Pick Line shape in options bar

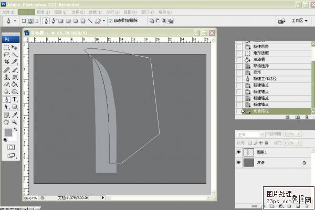90,21
